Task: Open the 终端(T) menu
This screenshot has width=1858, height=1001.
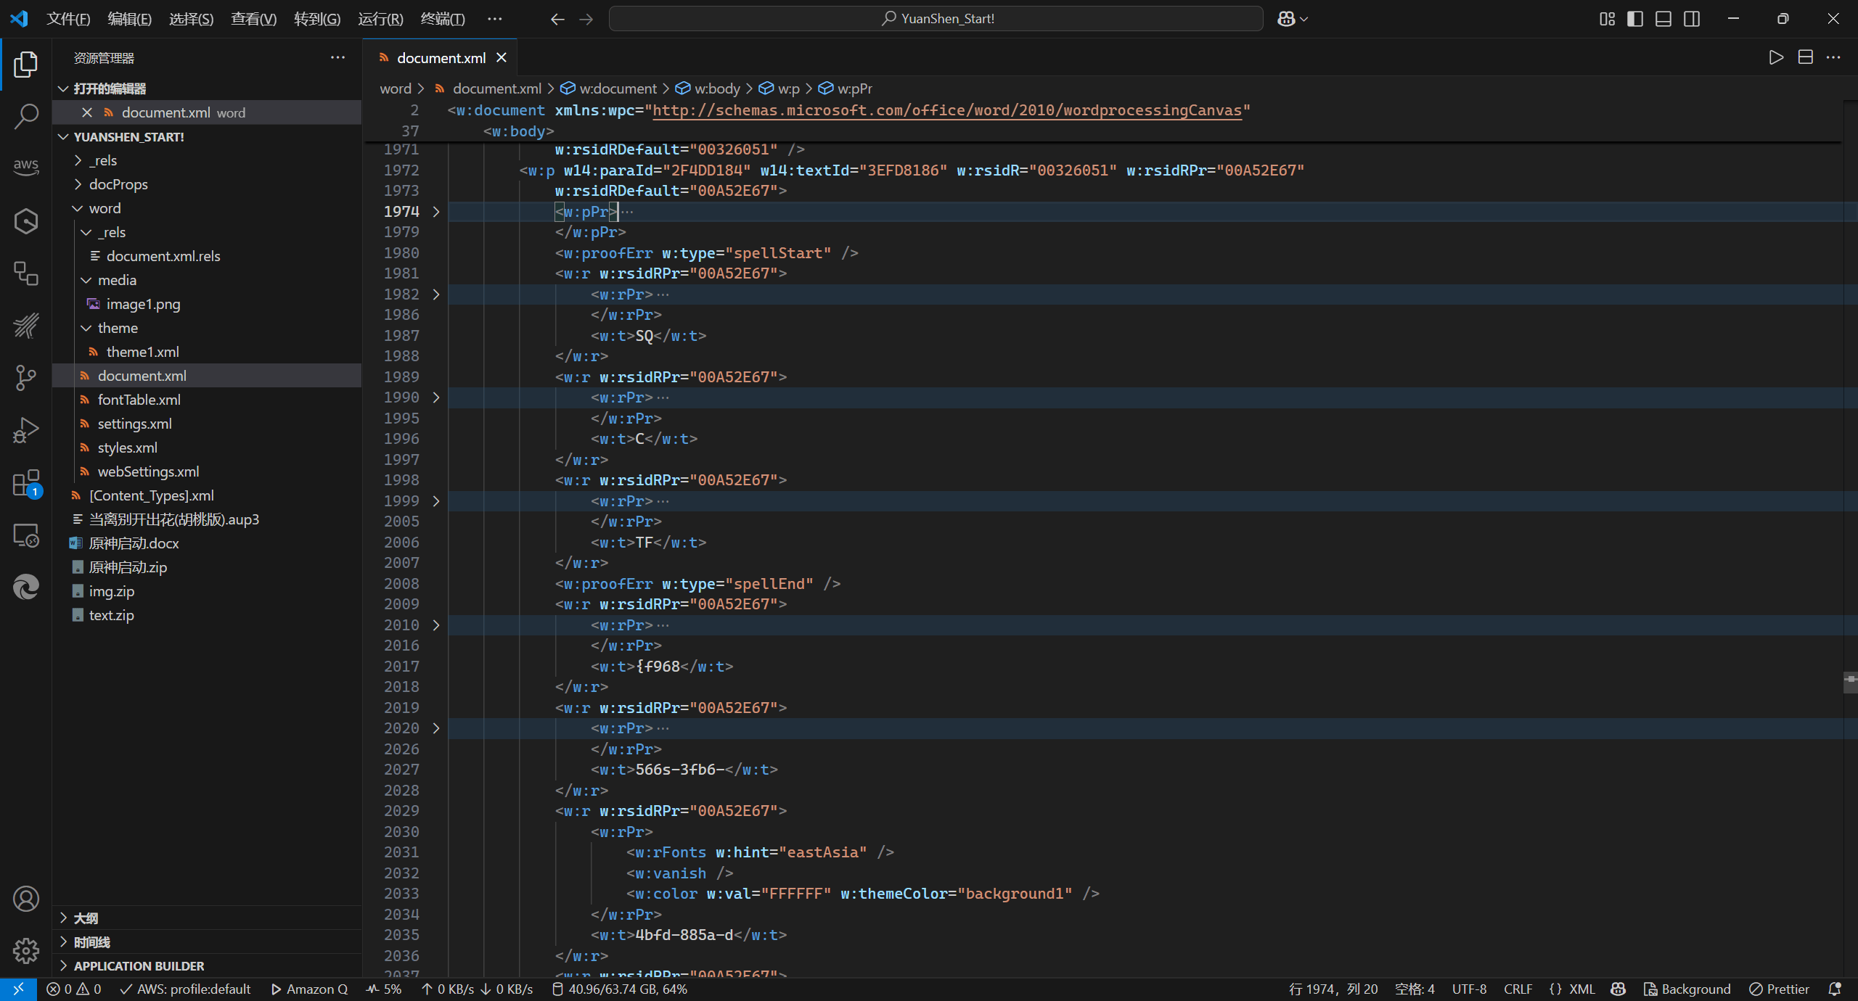Action: click(x=443, y=19)
